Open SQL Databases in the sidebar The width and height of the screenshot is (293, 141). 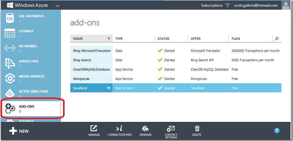31,18
